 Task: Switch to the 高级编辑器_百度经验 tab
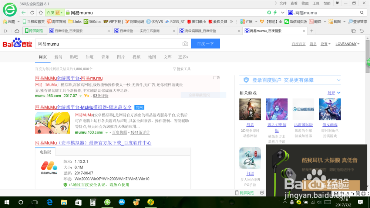[209, 31]
